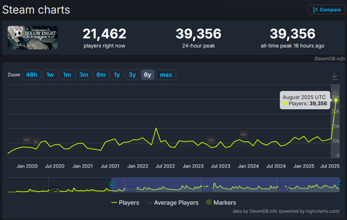The width and height of the screenshot is (347, 220).
Task: Click the 21,462 players right now value
Action: point(104,34)
